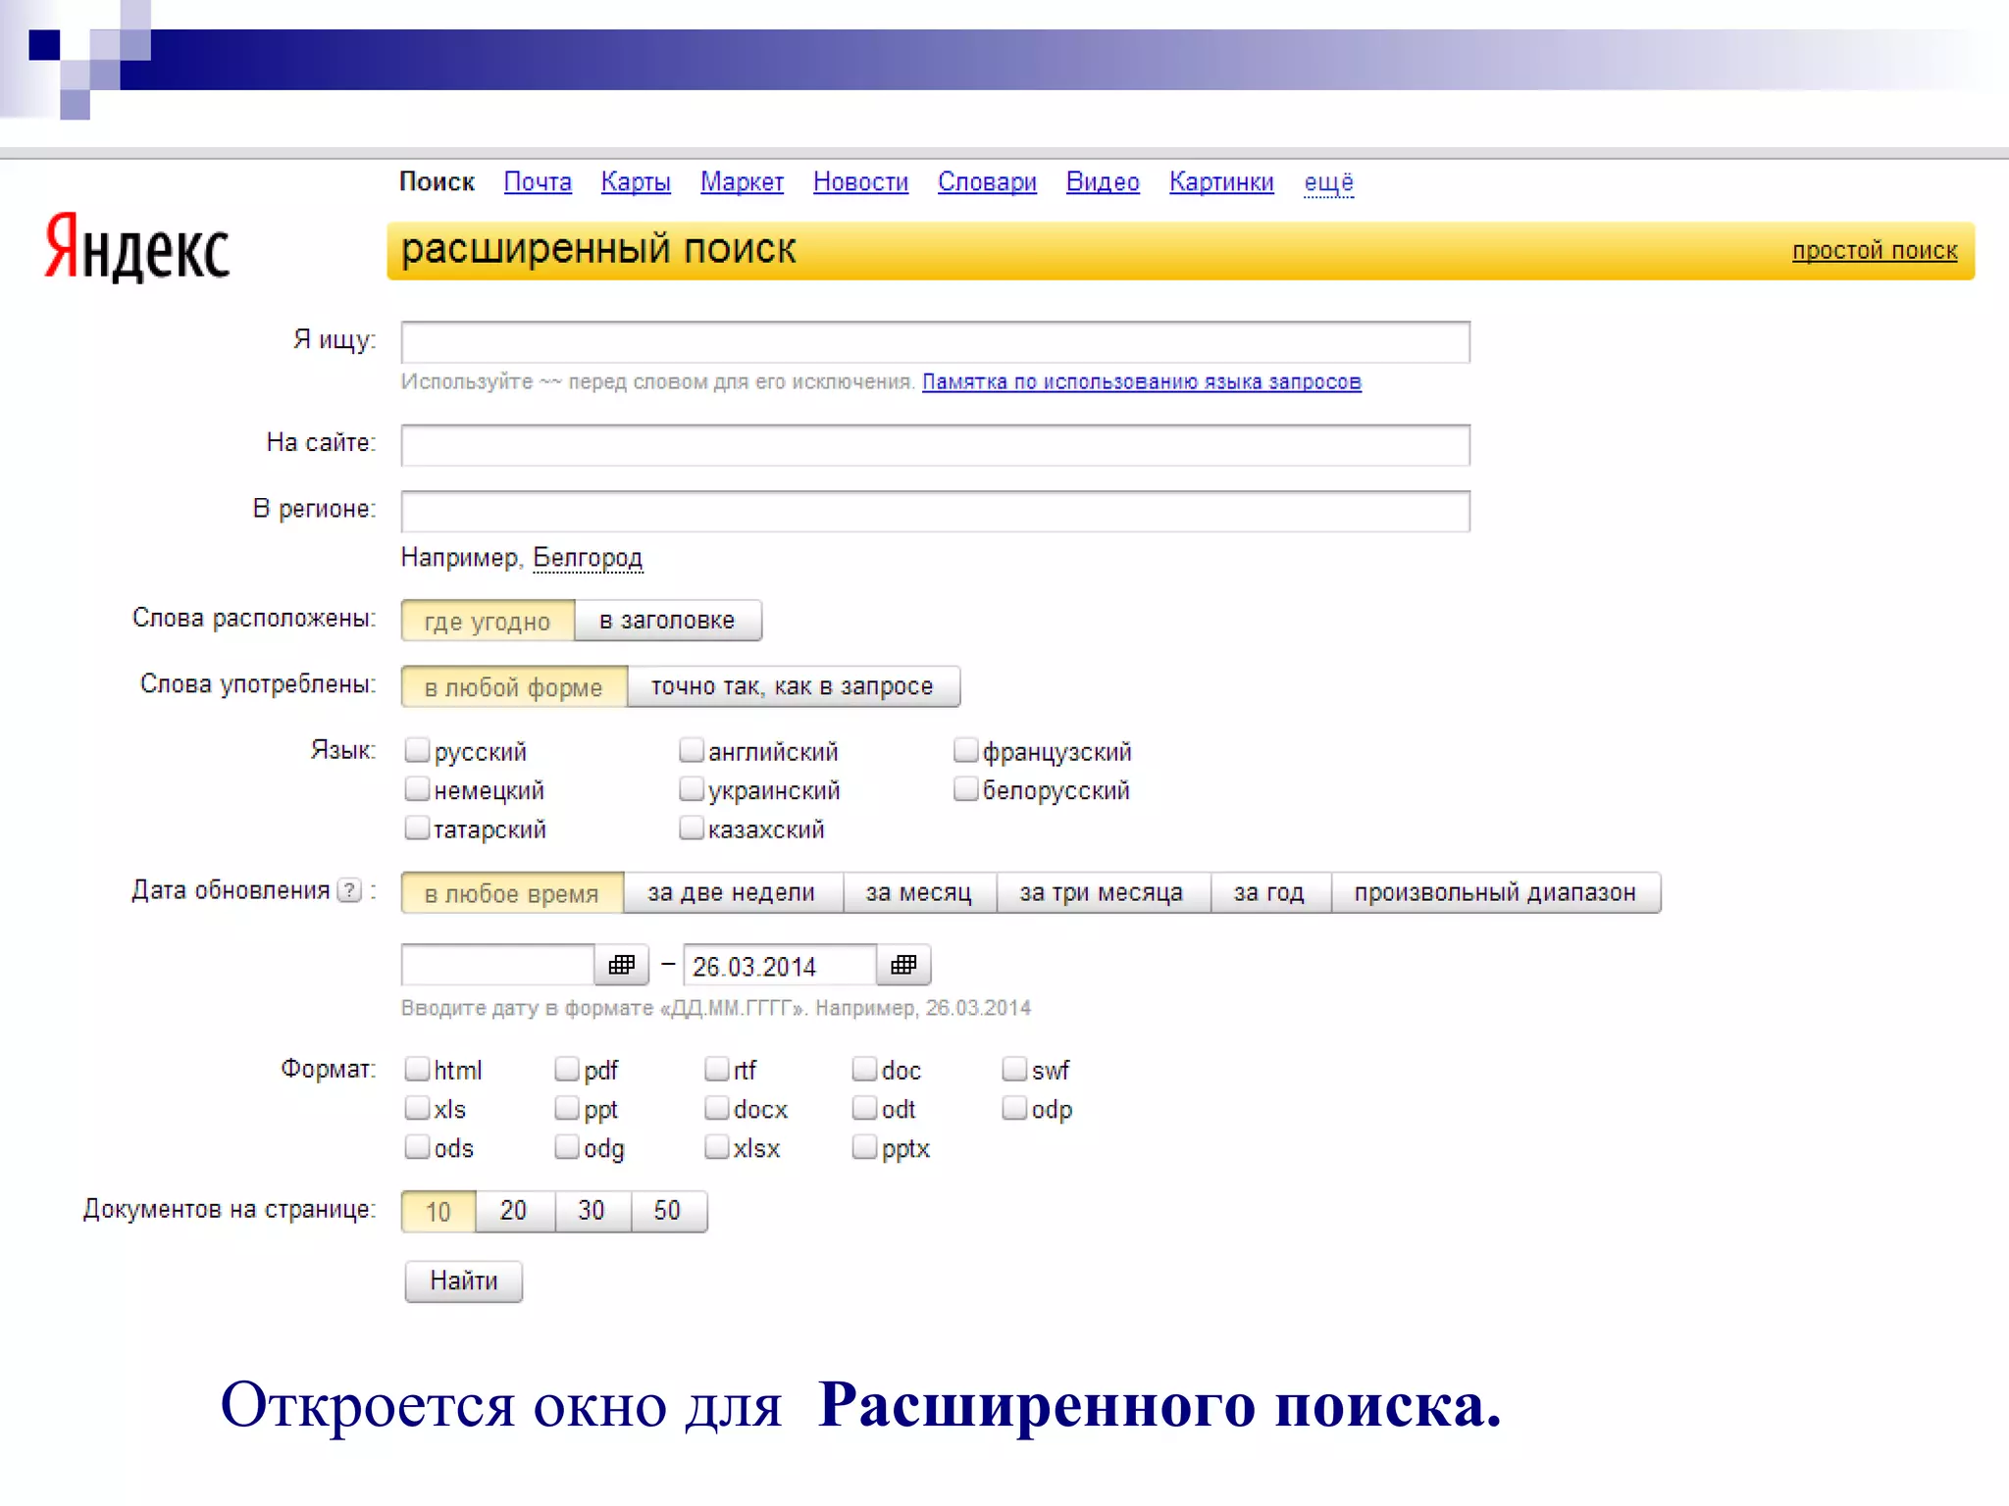Set 30 documents per page
The height and width of the screenshot is (1506, 2009).
click(x=592, y=1211)
